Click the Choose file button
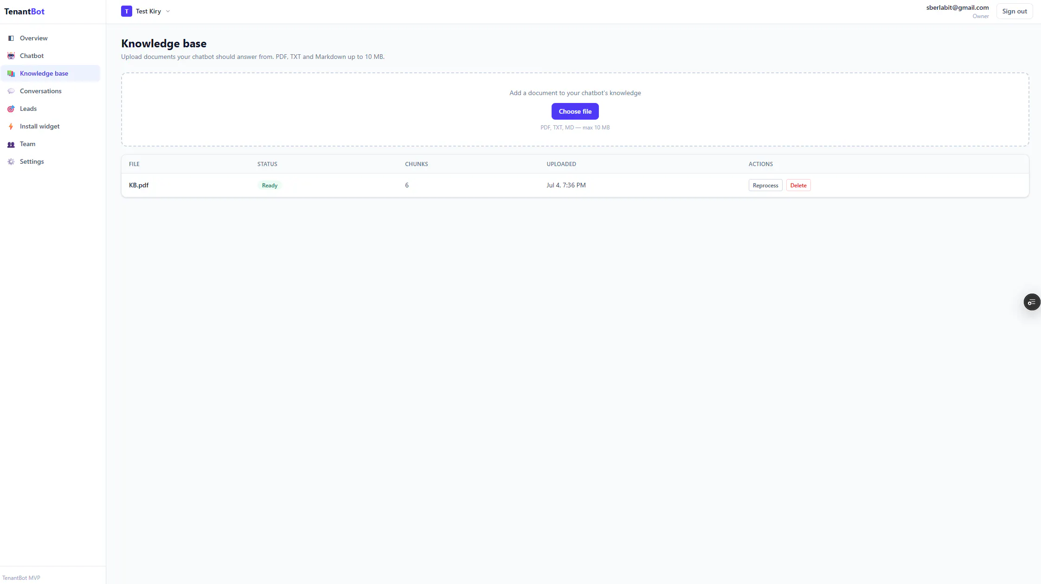This screenshot has height=584, width=1041. coord(575,111)
